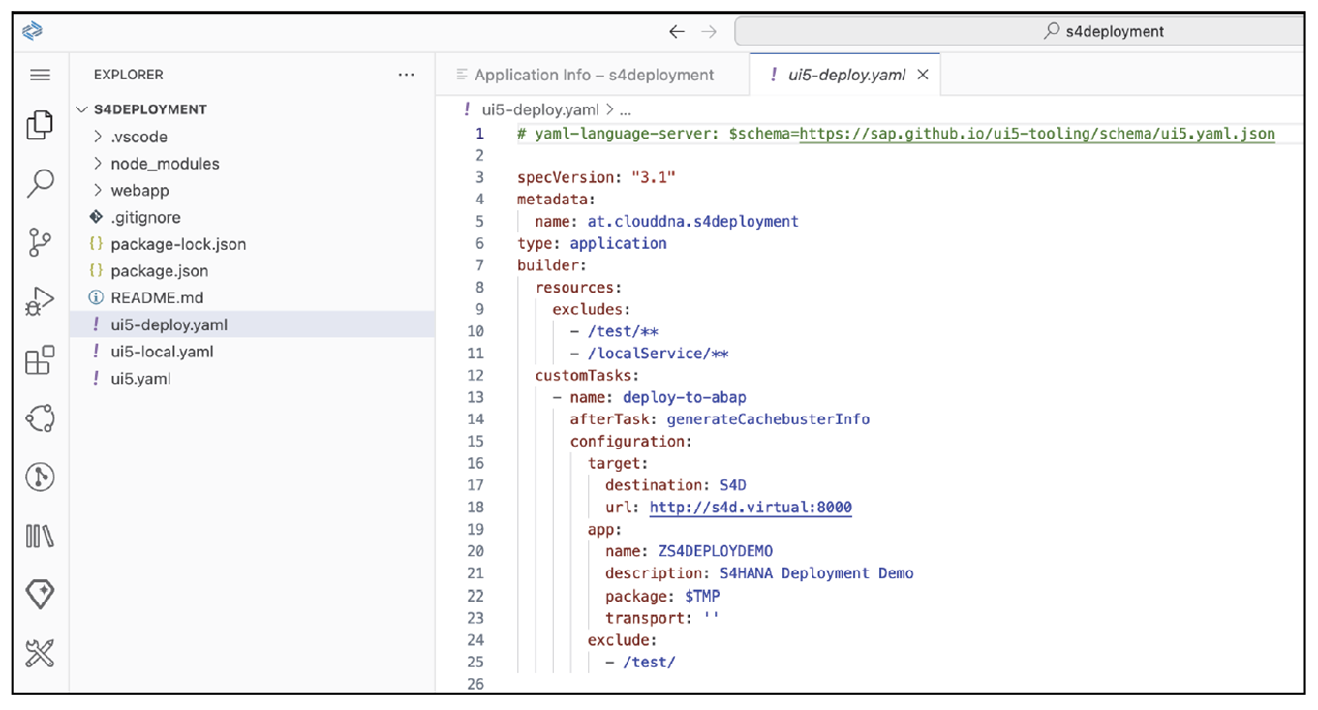Open the circular service center icon

40,418
